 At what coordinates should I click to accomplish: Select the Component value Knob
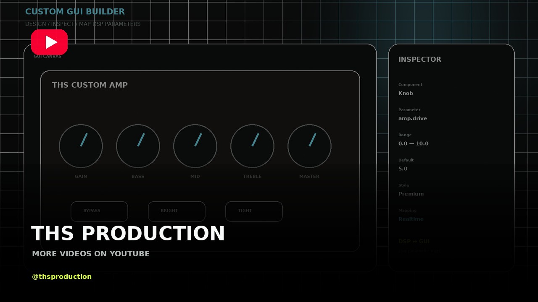coord(406,93)
